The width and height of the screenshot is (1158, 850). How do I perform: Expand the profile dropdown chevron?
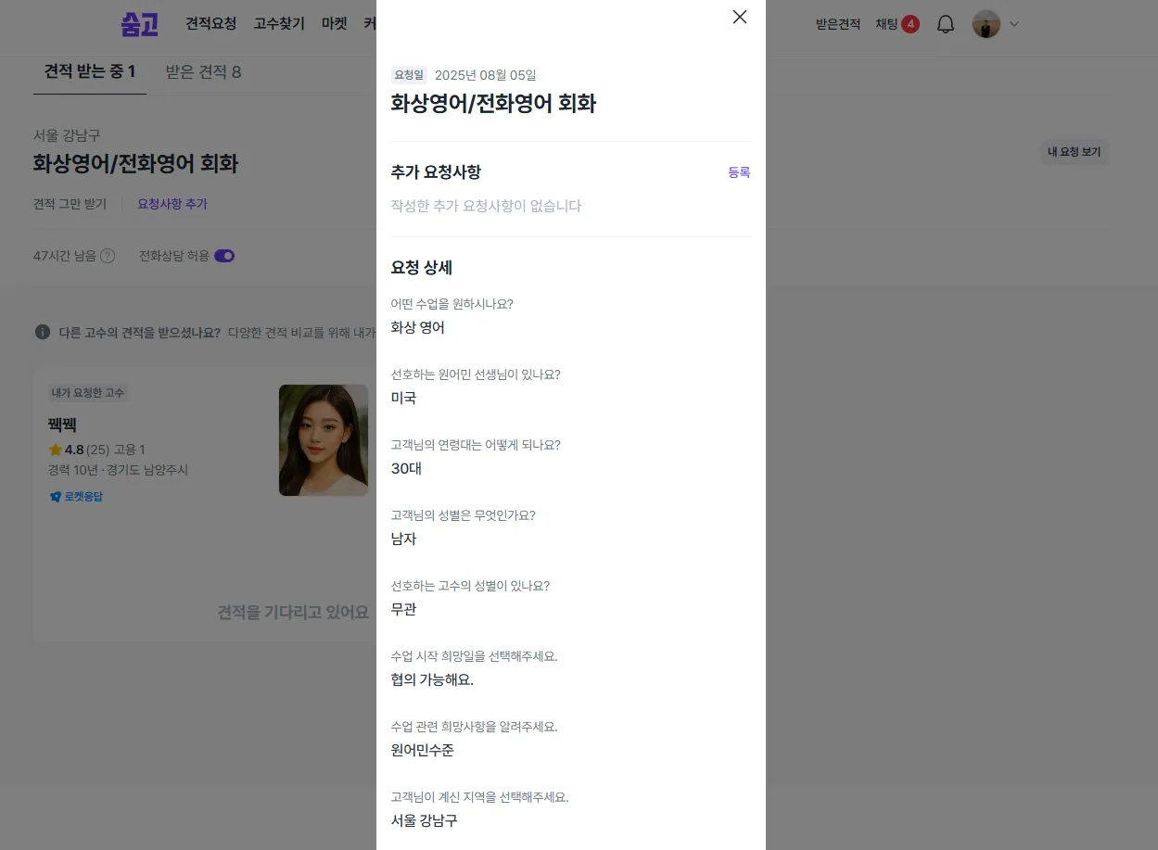(1014, 24)
